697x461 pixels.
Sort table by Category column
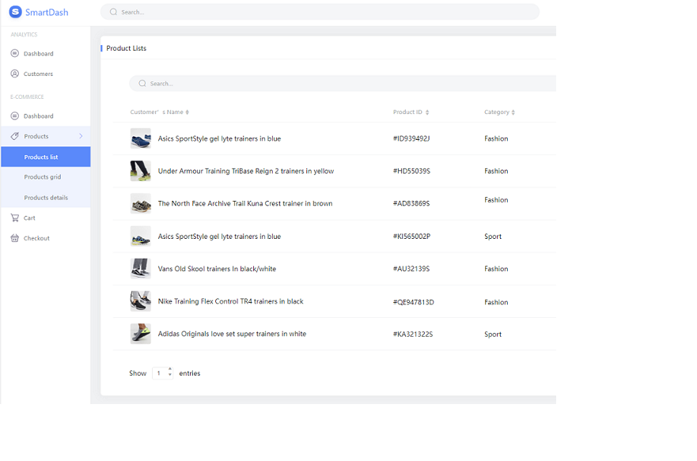coord(513,112)
